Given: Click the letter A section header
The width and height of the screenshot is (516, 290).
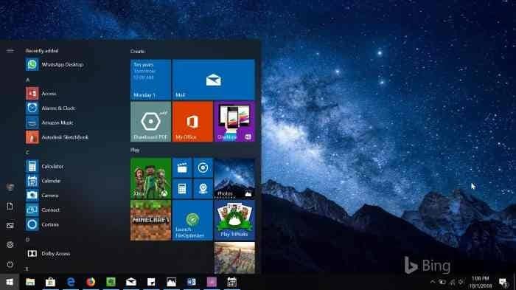Looking at the screenshot, I should click(28, 80).
